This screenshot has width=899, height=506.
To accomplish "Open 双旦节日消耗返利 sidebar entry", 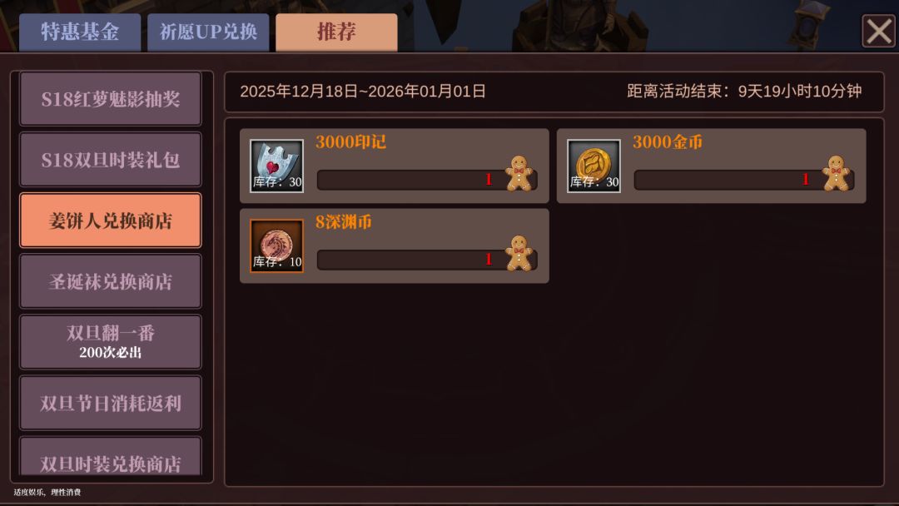I will click(x=111, y=403).
